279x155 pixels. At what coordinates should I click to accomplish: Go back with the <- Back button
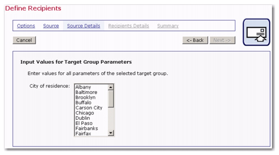coord(195,40)
